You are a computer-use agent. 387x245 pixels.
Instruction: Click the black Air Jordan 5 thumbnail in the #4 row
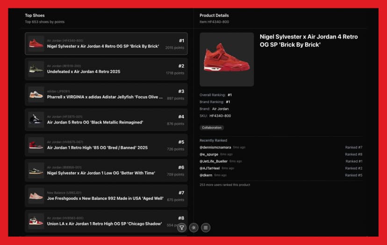(x=36, y=120)
